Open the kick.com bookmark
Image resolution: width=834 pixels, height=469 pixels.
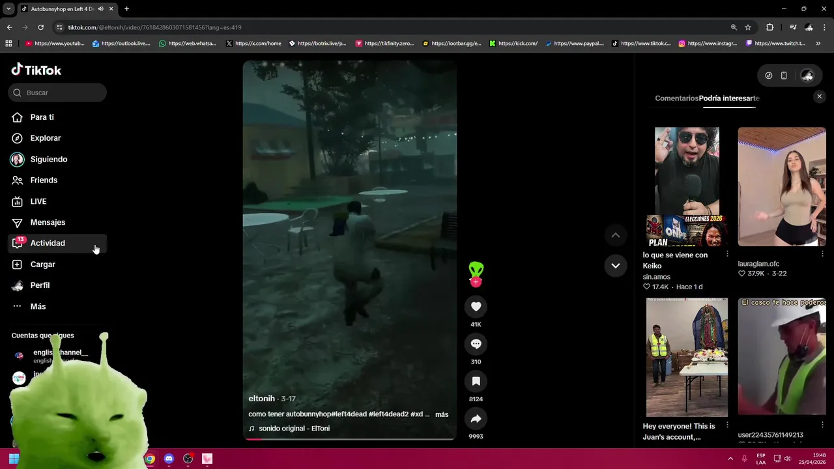click(513, 44)
